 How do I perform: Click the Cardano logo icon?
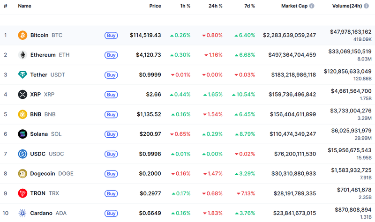pos(22,213)
